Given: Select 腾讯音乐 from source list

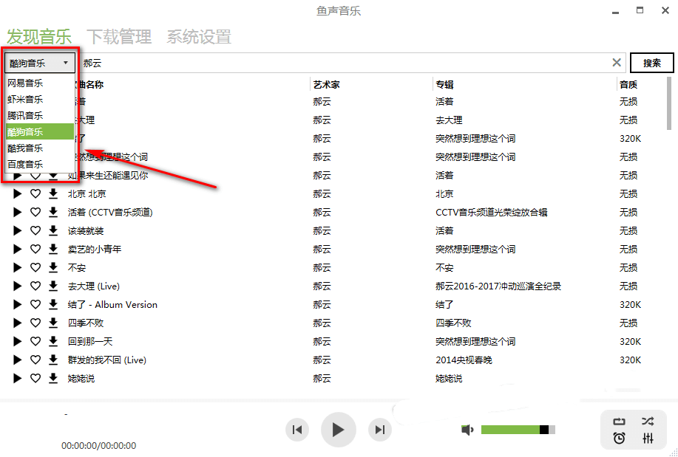Looking at the screenshot, I should (40, 115).
